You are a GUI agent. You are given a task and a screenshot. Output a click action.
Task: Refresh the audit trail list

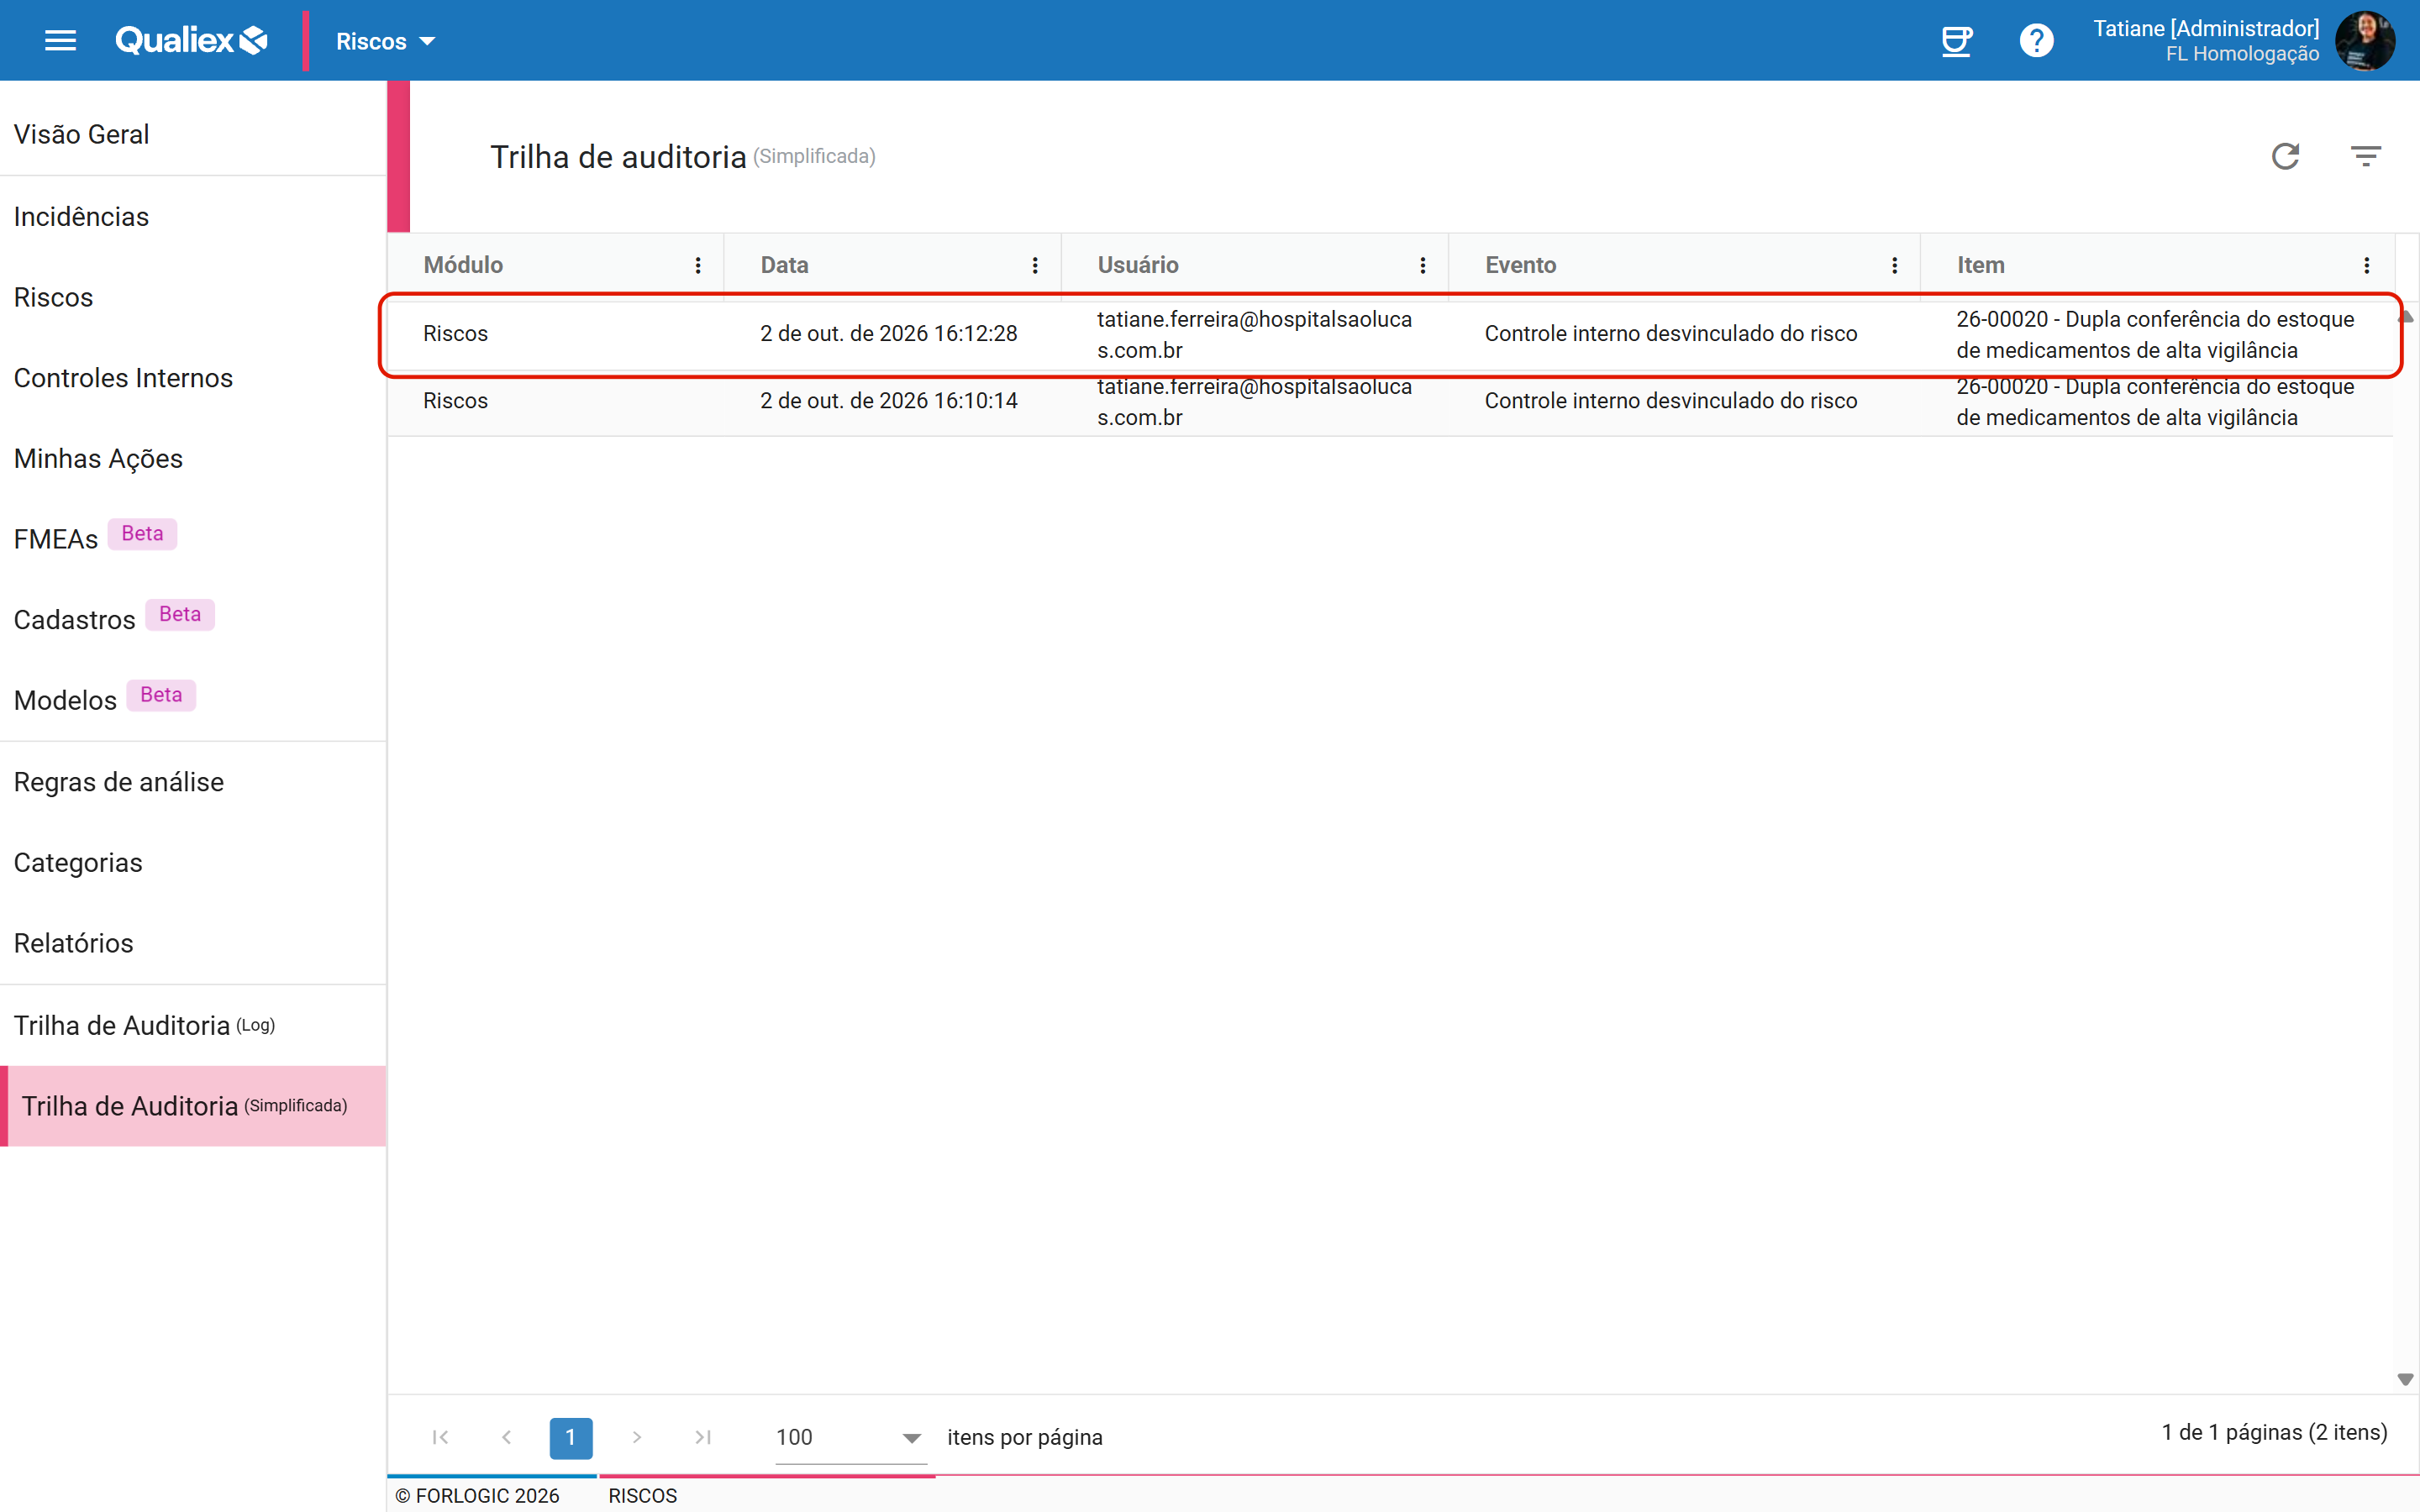(x=2285, y=156)
